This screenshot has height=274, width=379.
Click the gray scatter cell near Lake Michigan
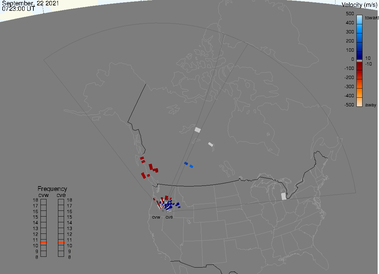(x=284, y=196)
